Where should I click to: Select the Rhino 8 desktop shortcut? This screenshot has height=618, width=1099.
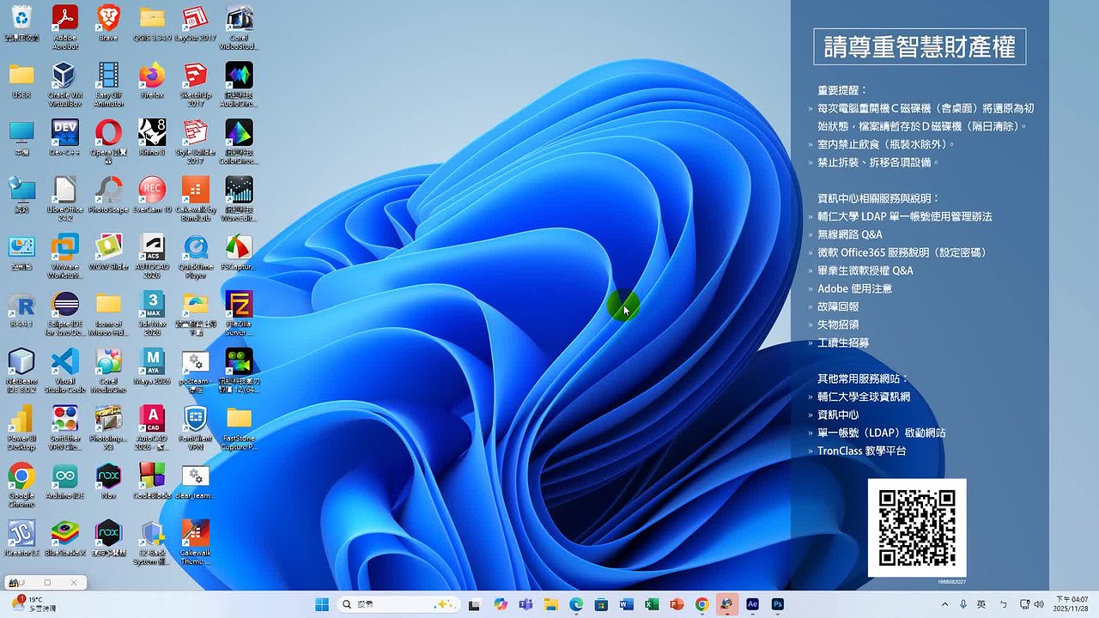(x=152, y=133)
